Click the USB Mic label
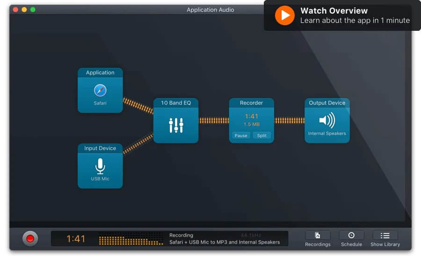 pos(100,178)
